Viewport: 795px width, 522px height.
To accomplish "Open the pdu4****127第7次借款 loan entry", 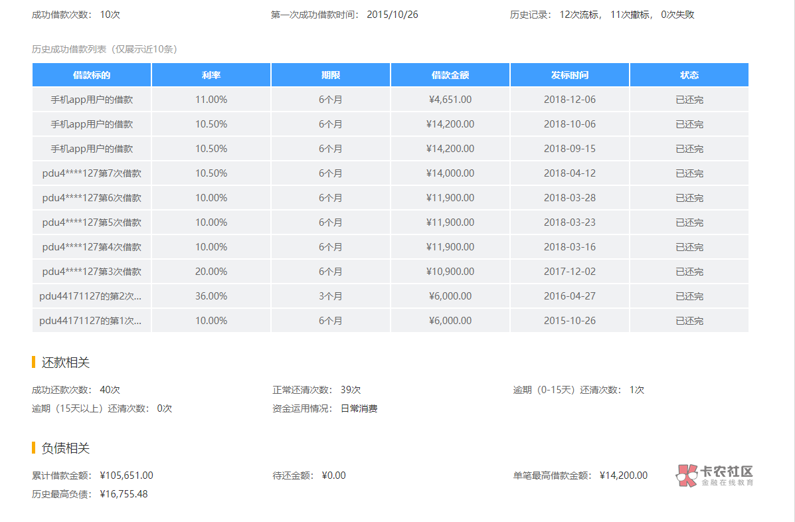I will coord(92,173).
